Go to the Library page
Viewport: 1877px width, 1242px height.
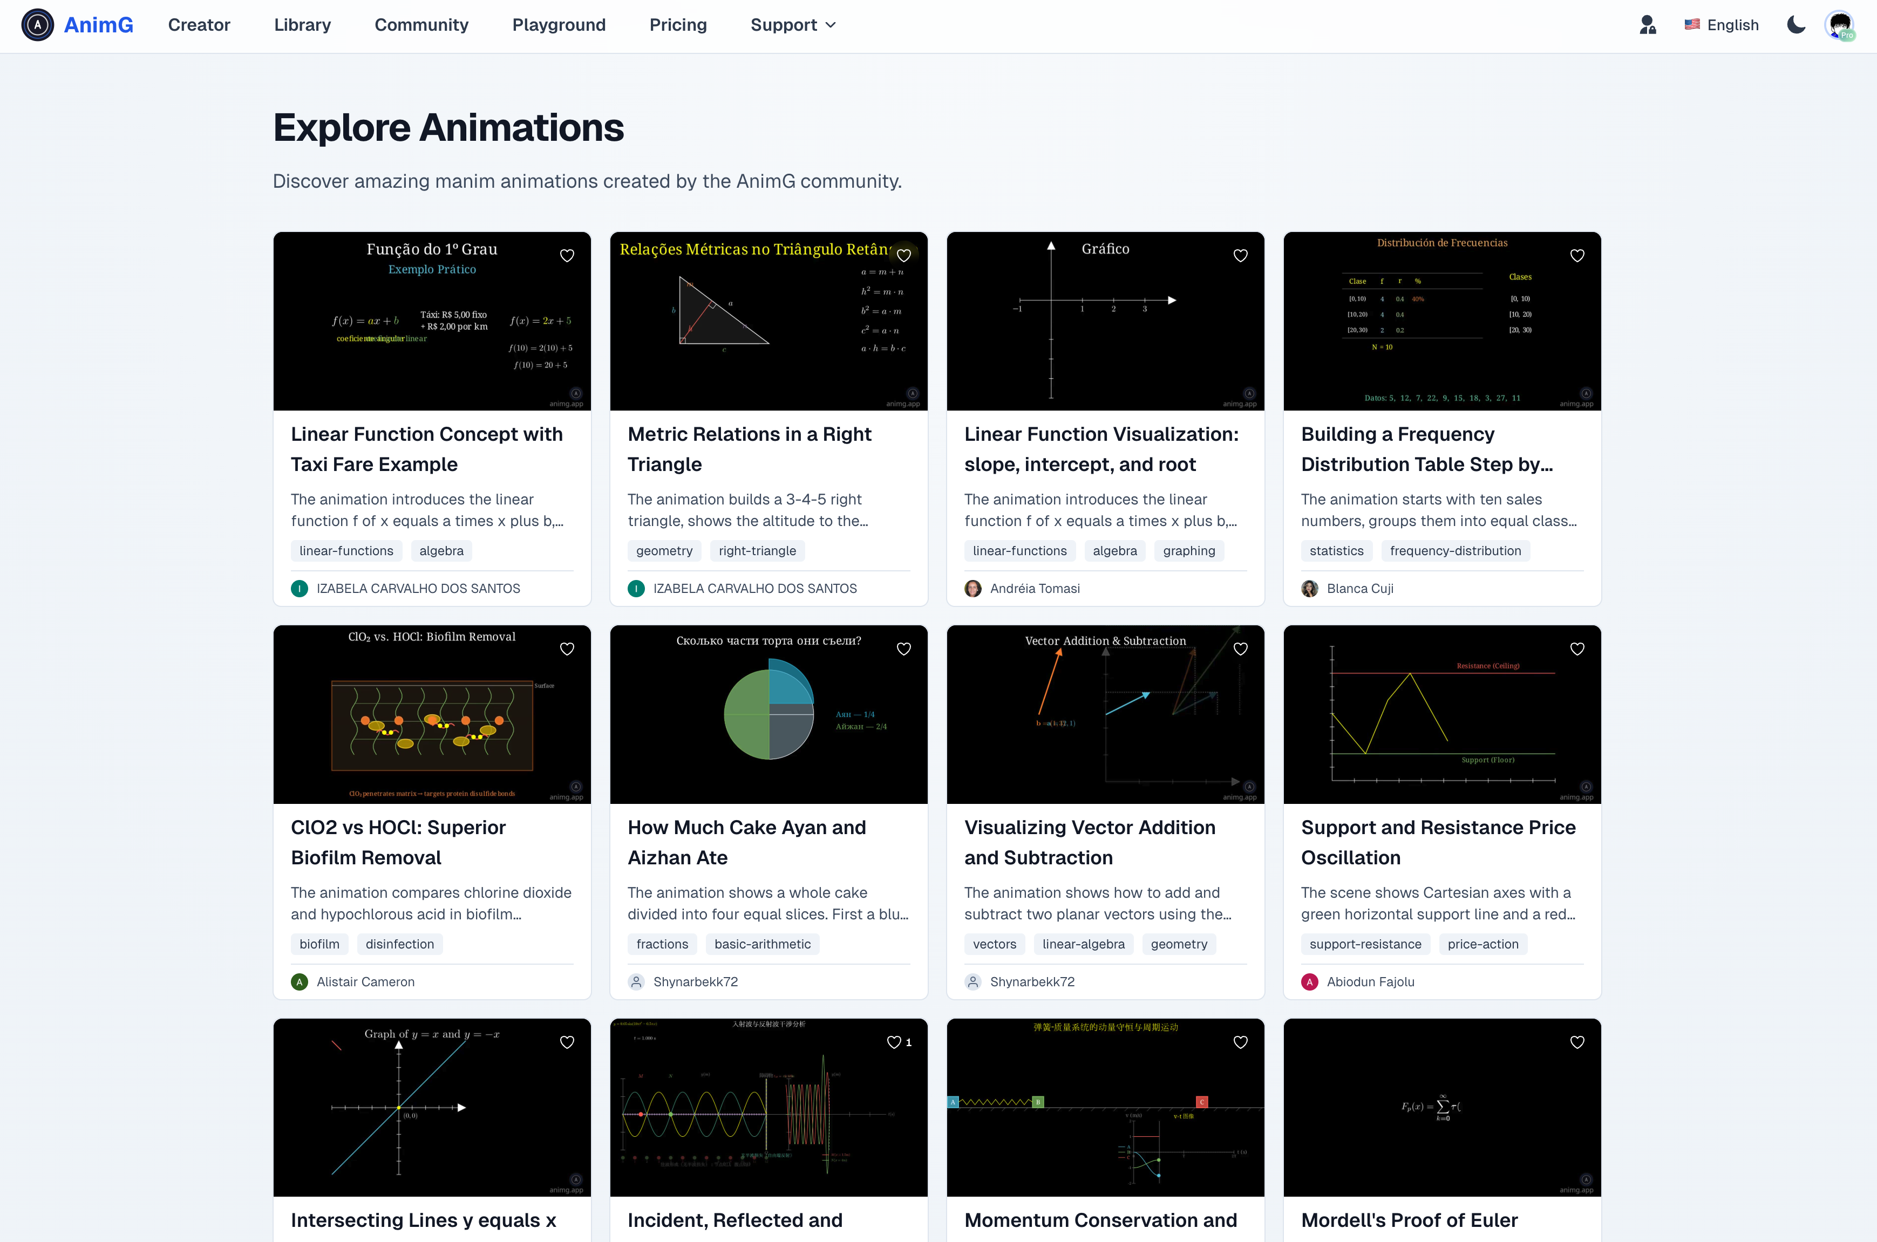(302, 25)
